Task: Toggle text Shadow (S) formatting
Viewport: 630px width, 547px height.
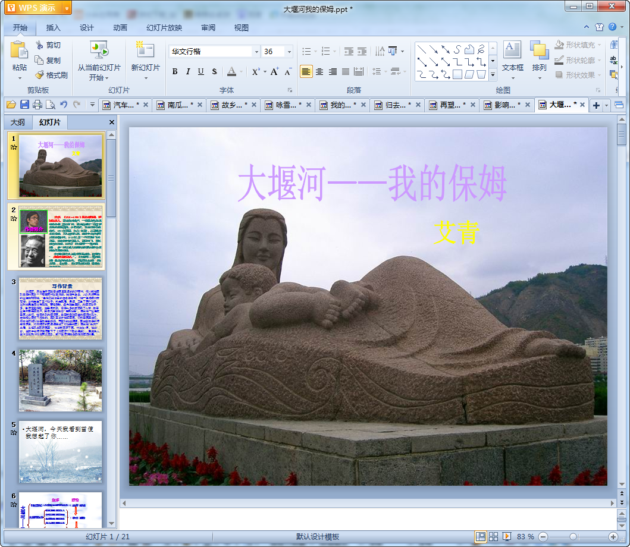Action: coord(214,71)
